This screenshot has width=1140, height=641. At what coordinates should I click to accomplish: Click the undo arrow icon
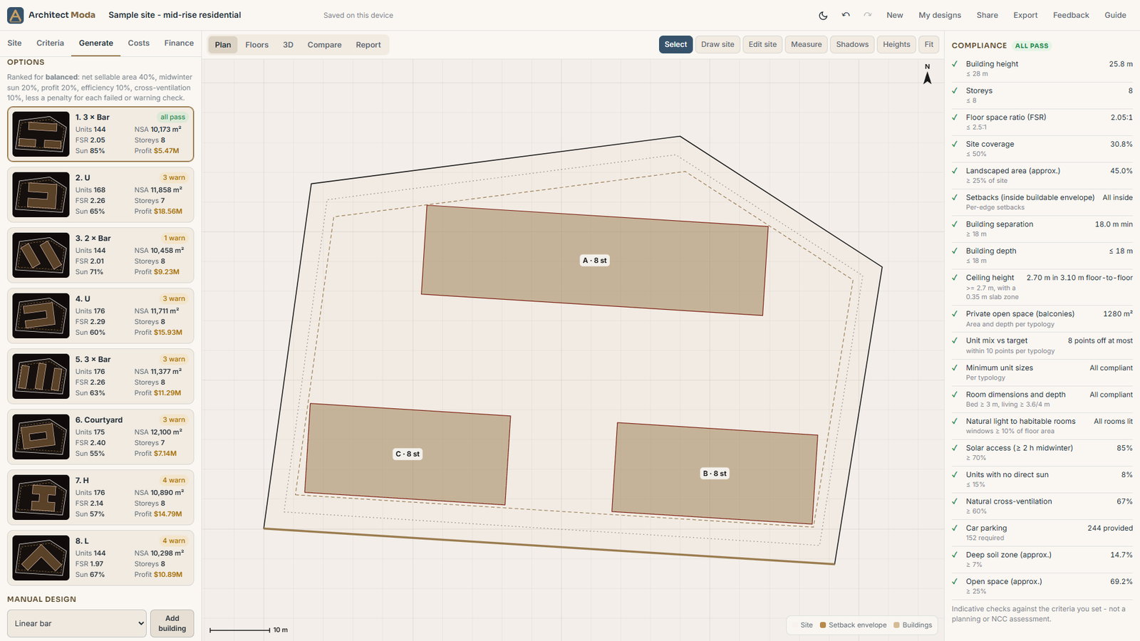coord(846,15)
